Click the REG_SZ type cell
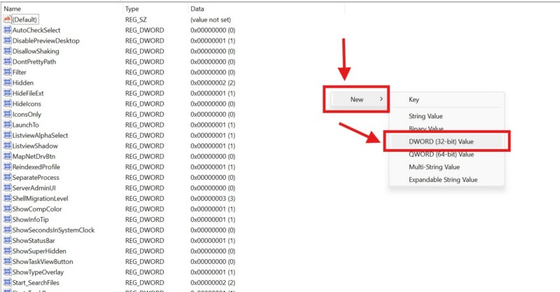 136,20
